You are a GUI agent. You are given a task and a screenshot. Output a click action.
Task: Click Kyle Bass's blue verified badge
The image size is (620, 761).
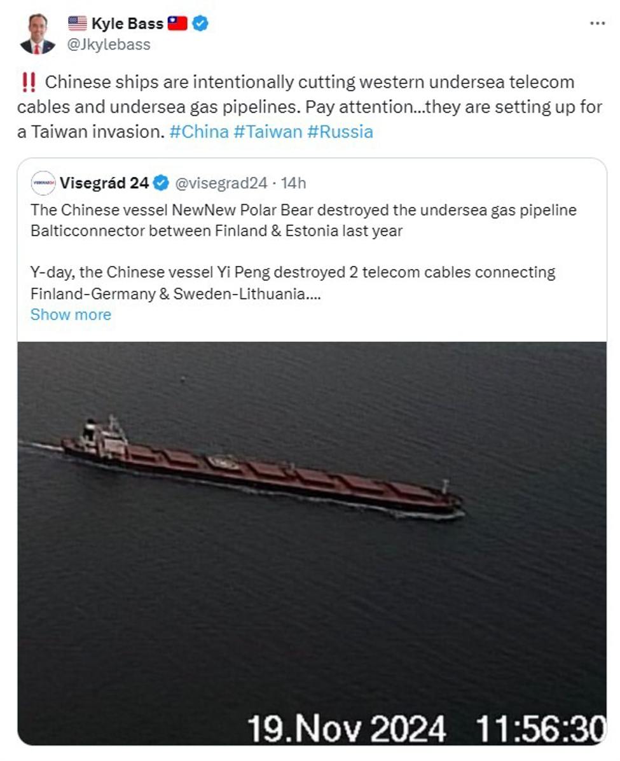pyautogui.click(x=200, y=24)
